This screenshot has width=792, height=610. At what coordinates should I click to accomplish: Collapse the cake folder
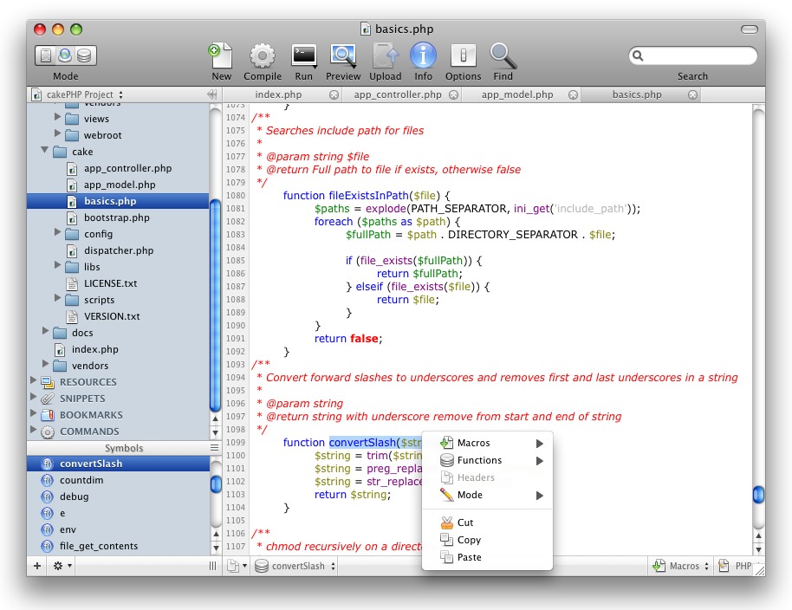45,150
